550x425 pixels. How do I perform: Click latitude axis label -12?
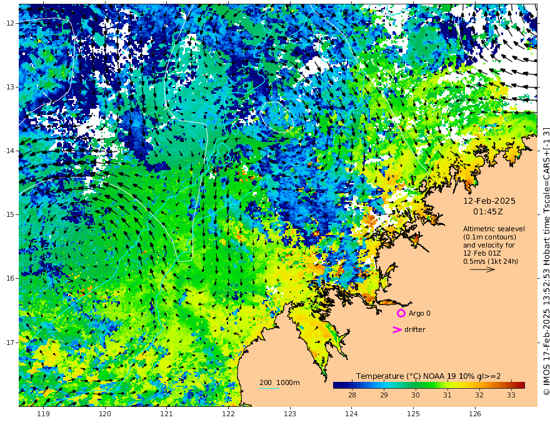pyautogui.click(x=9, y=23)
